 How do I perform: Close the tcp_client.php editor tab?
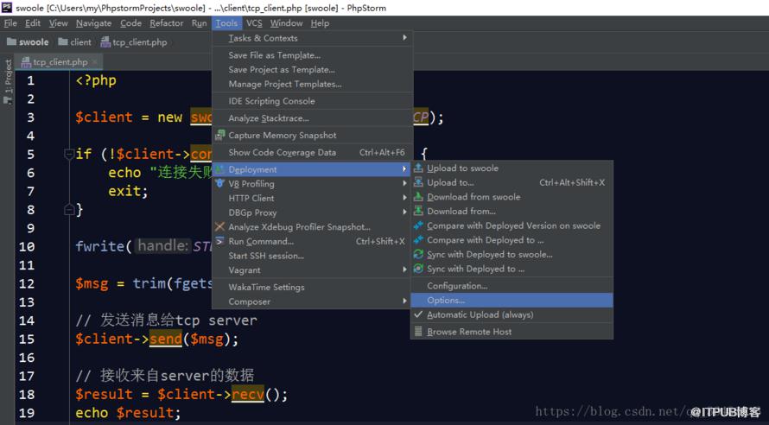[x=95, y=62]
